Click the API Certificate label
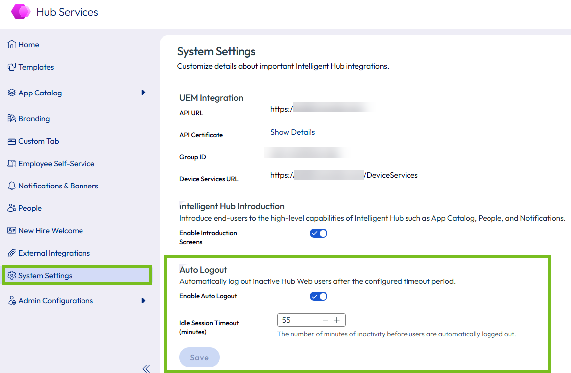571x373 pixels. [x=201, y=135]
